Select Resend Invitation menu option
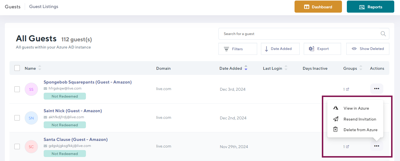The image size is (400, 161). coord(359,119)
